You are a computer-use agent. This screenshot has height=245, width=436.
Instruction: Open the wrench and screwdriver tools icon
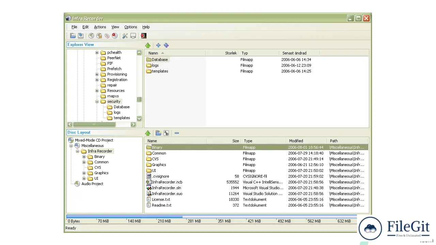pos(125,36)
